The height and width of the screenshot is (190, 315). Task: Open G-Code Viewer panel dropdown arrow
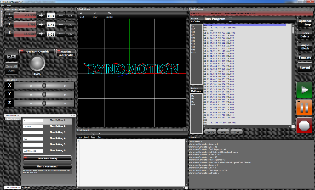click(180, 9)
